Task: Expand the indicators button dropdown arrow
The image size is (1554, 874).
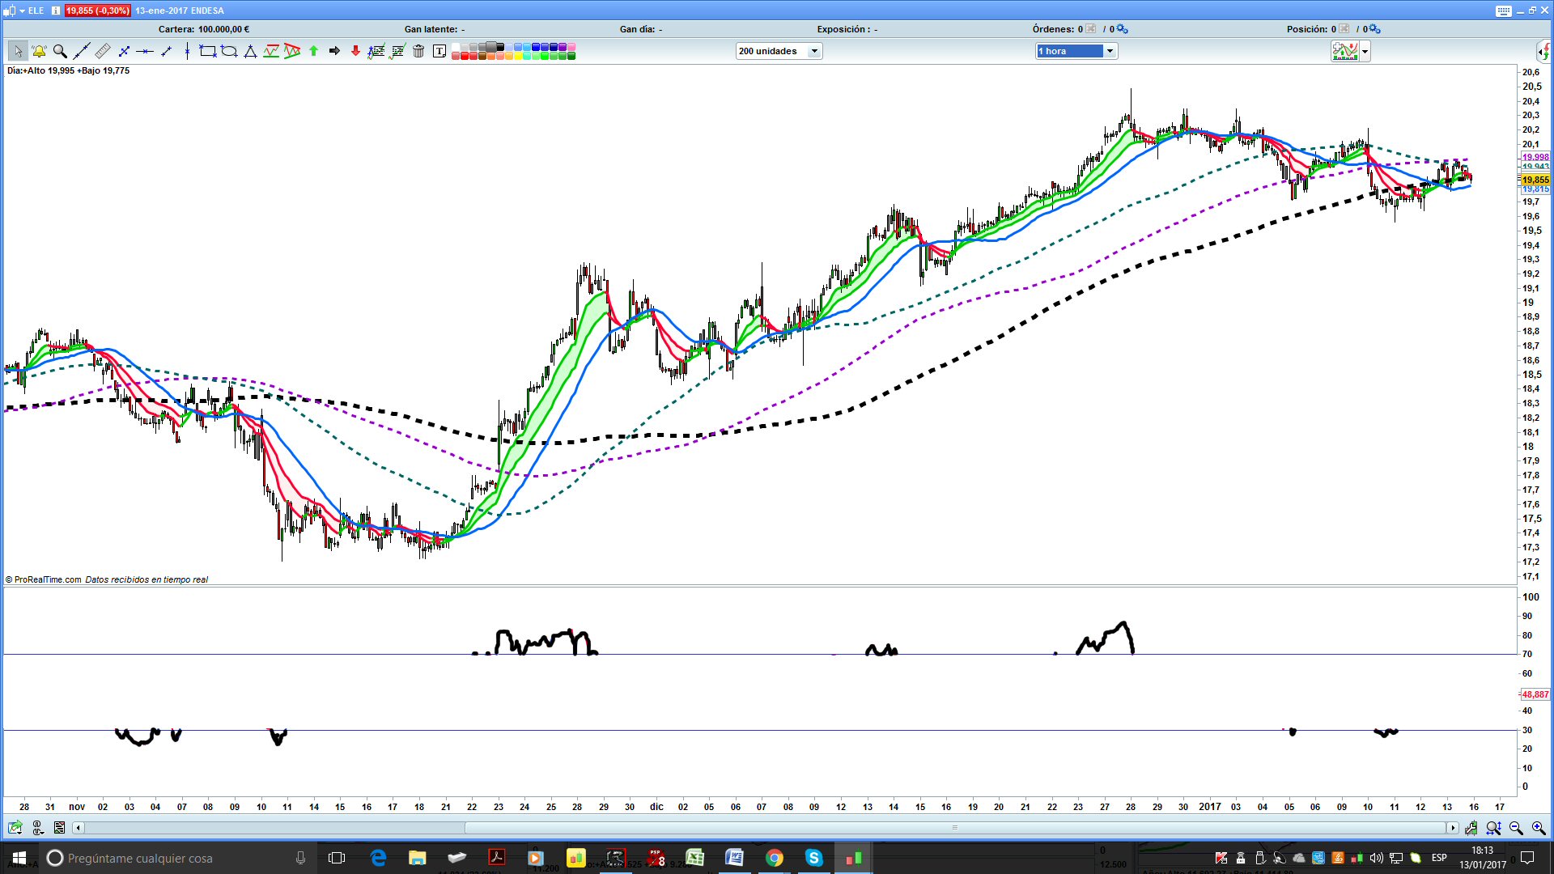Action: click(x=1365, y=52)
